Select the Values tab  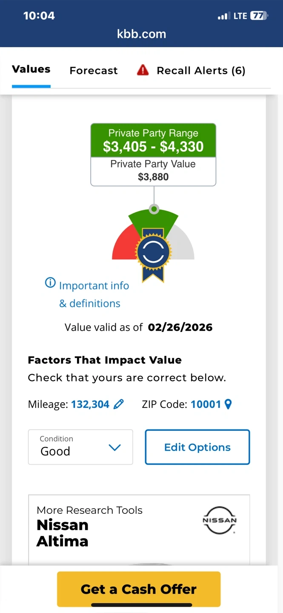pyautogui.click(x=31, y=69)
